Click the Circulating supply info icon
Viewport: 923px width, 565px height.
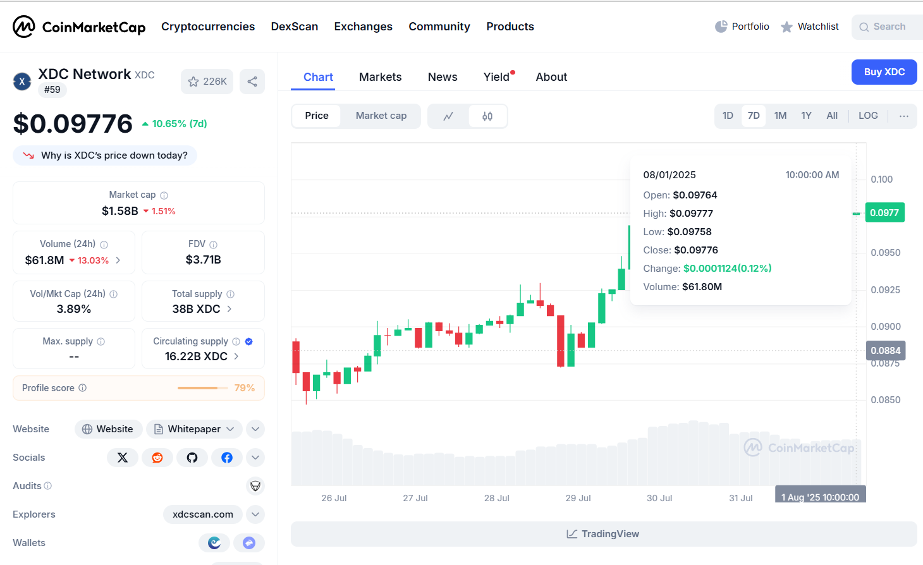(236, 341)
